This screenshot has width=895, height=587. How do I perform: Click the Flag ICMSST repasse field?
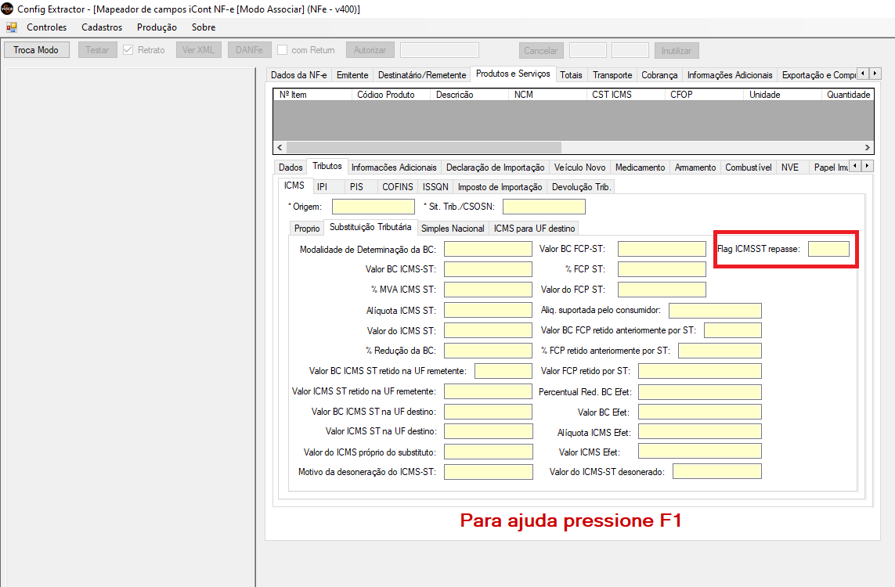point(828,249)
